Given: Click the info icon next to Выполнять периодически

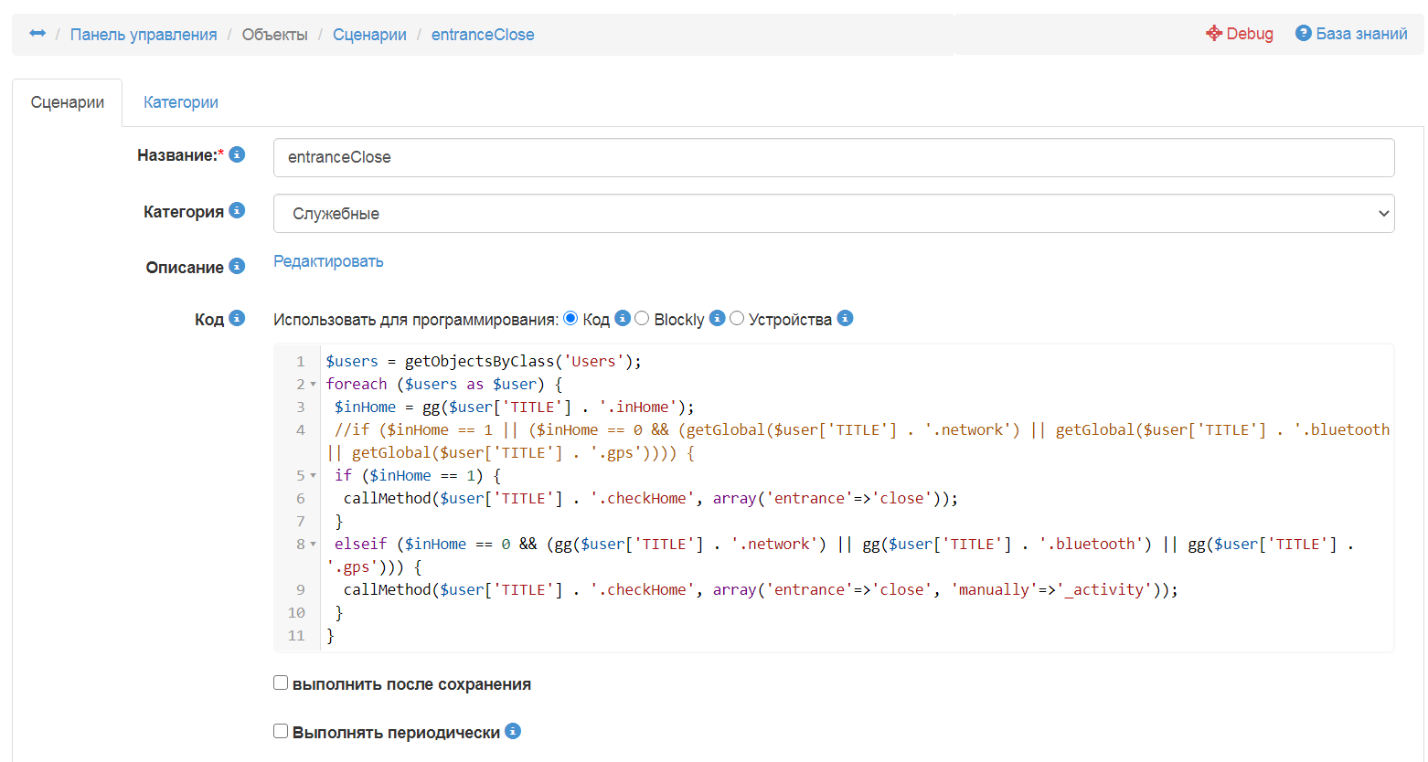Looking at the screenshot, I should [513, 731].
